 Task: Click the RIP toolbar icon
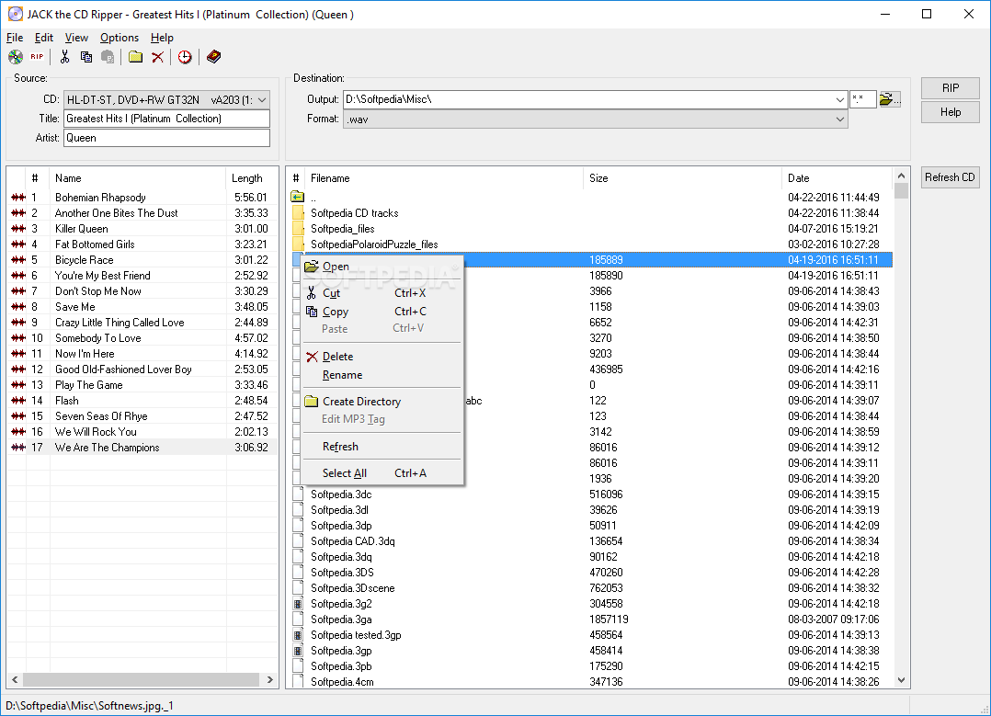click(x=38, y=57)
